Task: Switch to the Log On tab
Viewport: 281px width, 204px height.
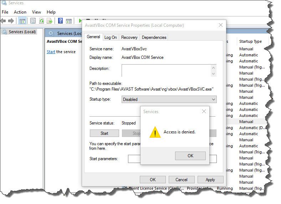Action: [111, 37]
